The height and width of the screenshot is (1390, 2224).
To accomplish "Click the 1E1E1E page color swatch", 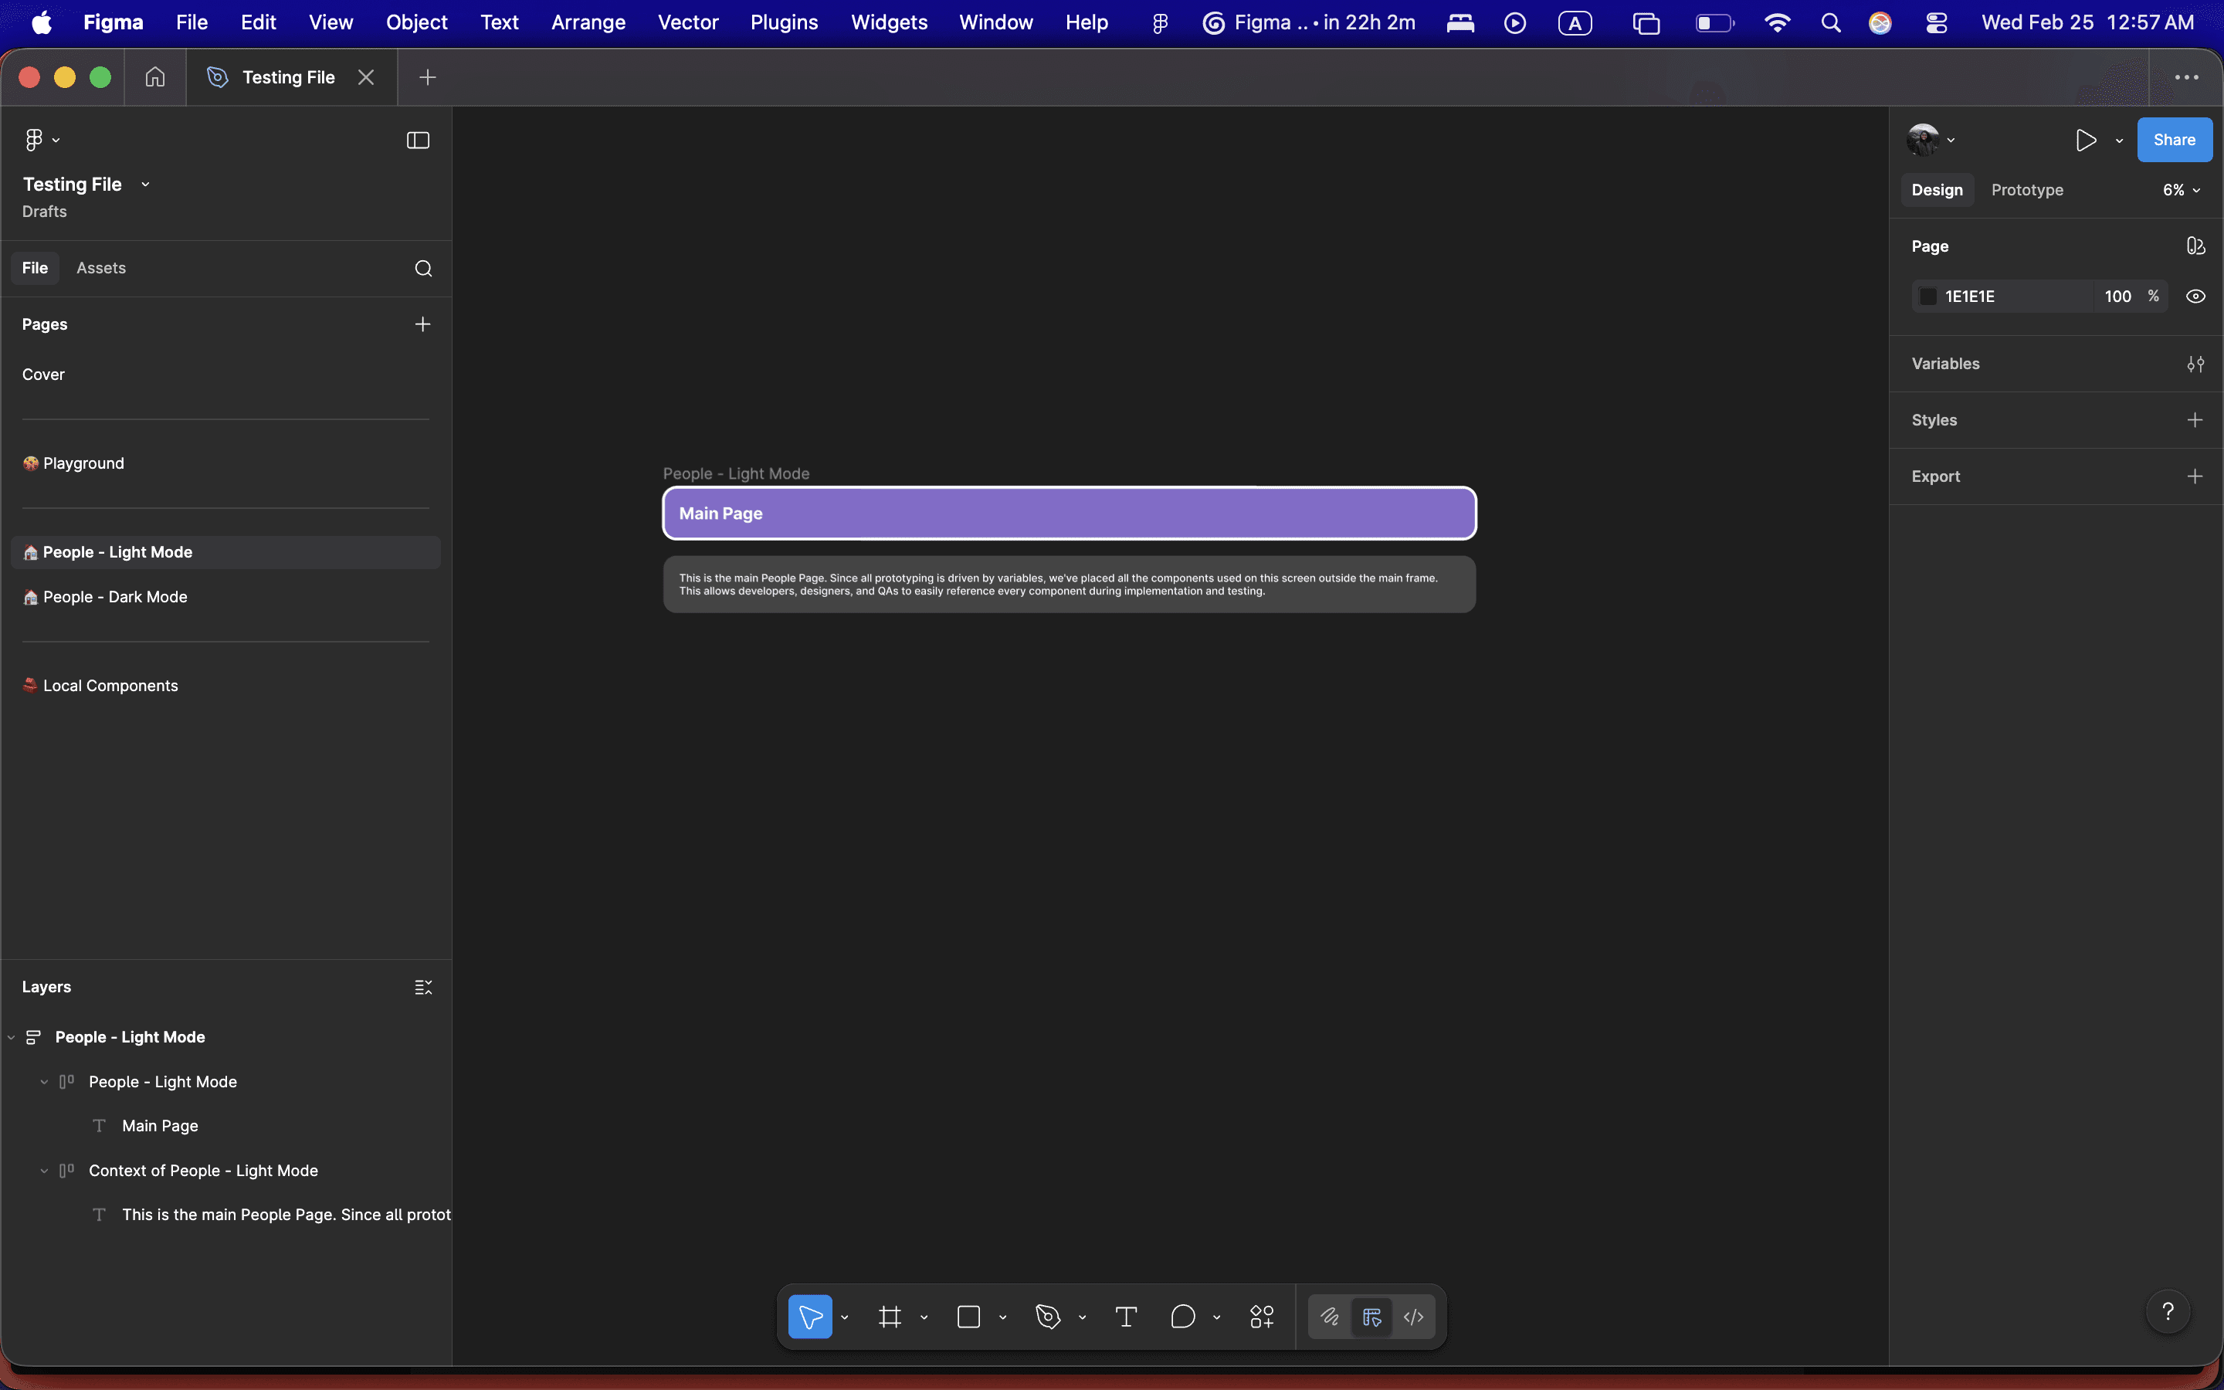I will tap(1928, 296).
